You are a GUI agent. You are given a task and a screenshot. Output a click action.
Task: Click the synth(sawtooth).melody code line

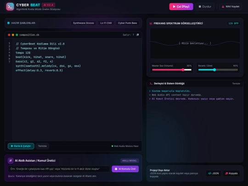48,66
